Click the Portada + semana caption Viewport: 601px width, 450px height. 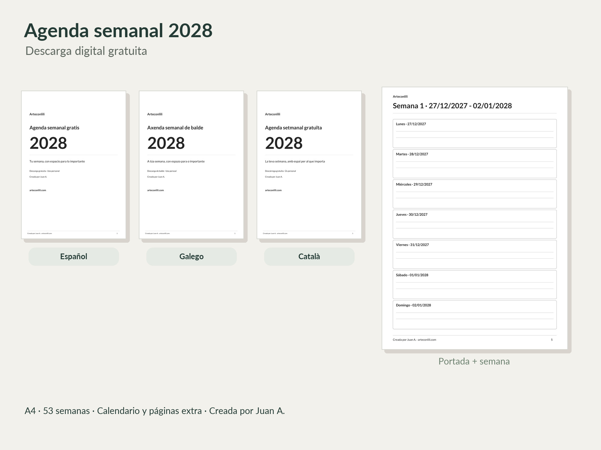474,361
